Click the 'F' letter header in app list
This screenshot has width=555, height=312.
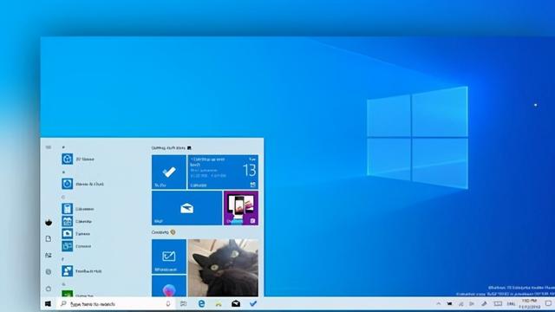[x=63, y=259]
